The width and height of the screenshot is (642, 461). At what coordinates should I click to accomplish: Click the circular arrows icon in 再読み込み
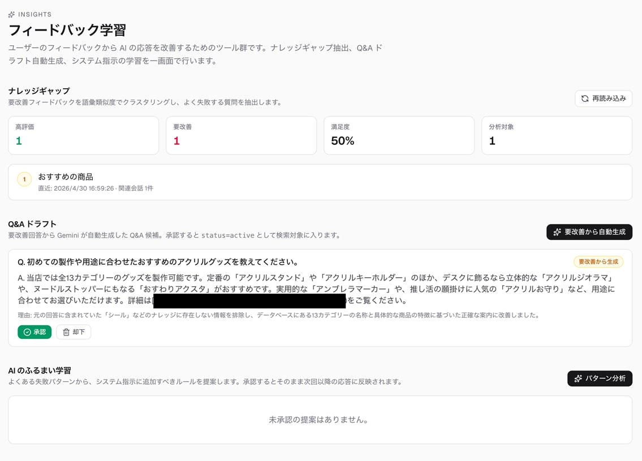pos(585,98)
